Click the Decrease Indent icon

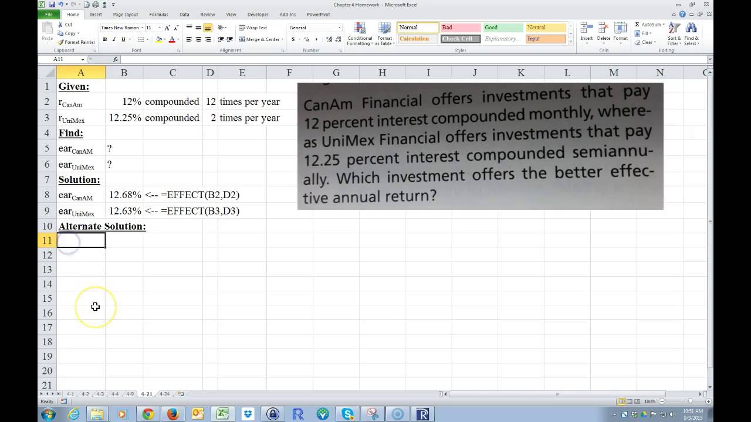coord(221,39)
